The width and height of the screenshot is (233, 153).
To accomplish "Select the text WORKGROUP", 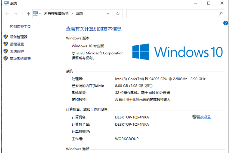I will point(127,139).
